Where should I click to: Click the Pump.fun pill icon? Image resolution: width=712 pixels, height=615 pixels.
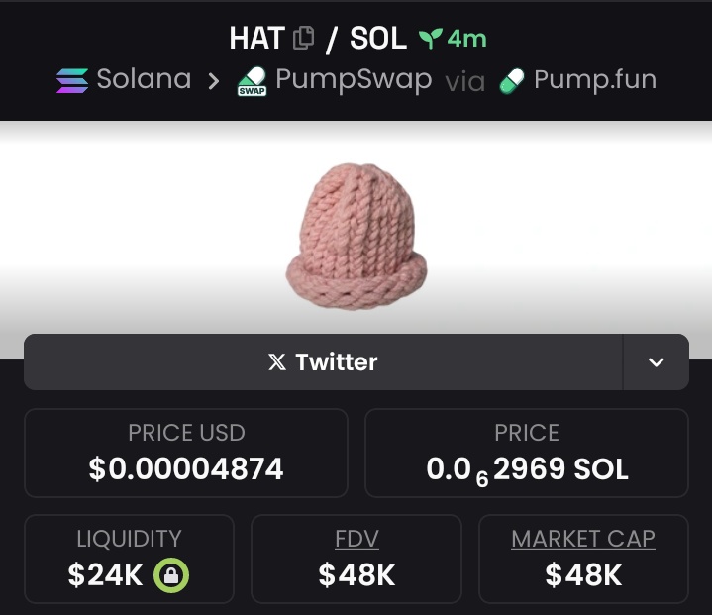pyautogui.click(x=512, y=81)
